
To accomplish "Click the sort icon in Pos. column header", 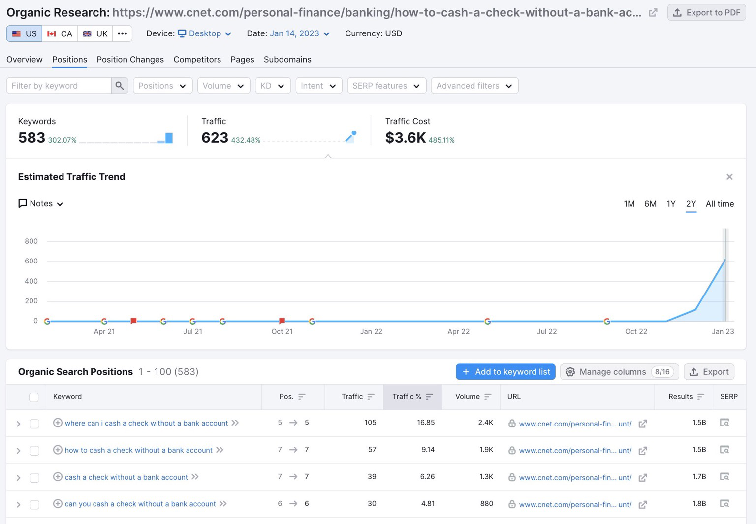I will click(x=302, y=397).
